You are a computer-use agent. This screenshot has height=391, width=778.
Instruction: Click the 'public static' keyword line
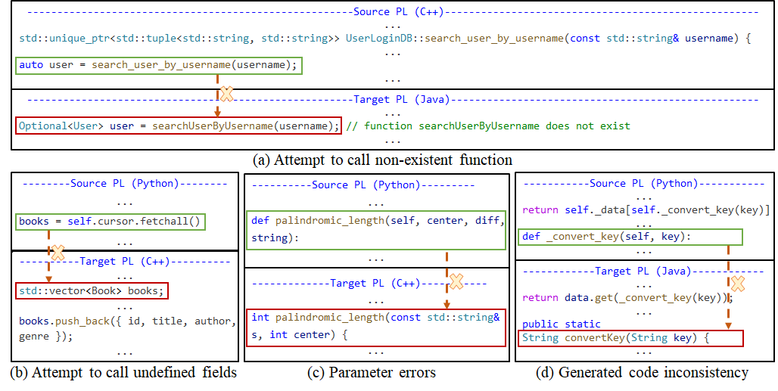tap(561, 324)
